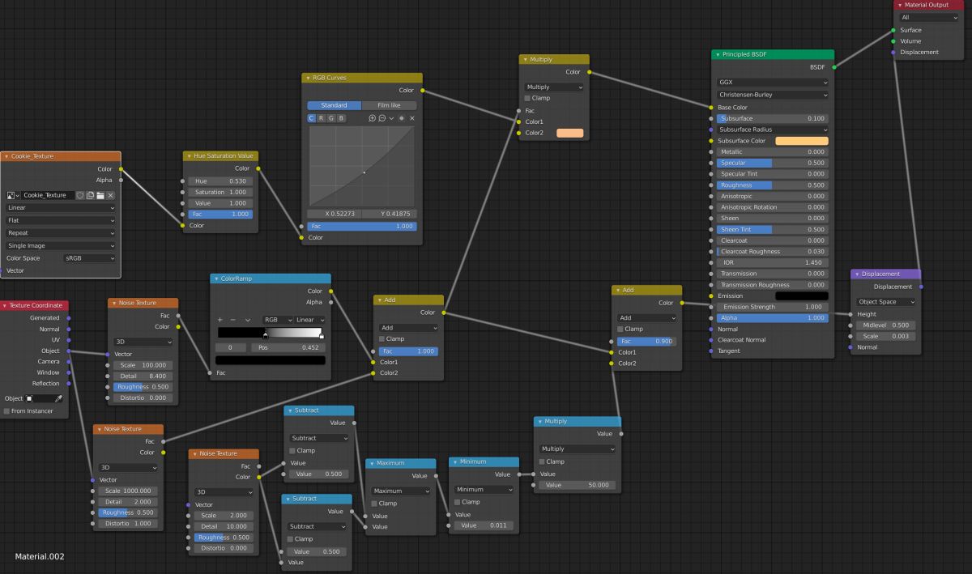Click the Color2 peach swatch in Multiply node

(x=570, y=133)
